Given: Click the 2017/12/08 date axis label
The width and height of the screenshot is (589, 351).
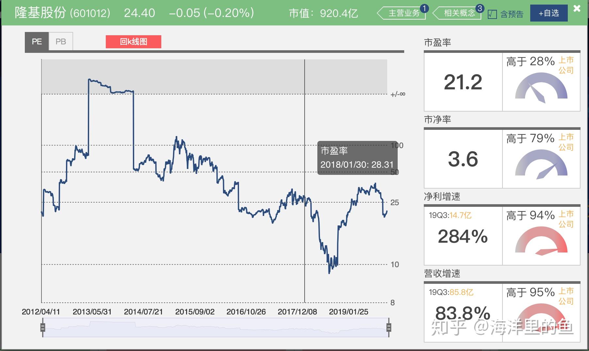Looking at the screenshot, I should [297, 312].
